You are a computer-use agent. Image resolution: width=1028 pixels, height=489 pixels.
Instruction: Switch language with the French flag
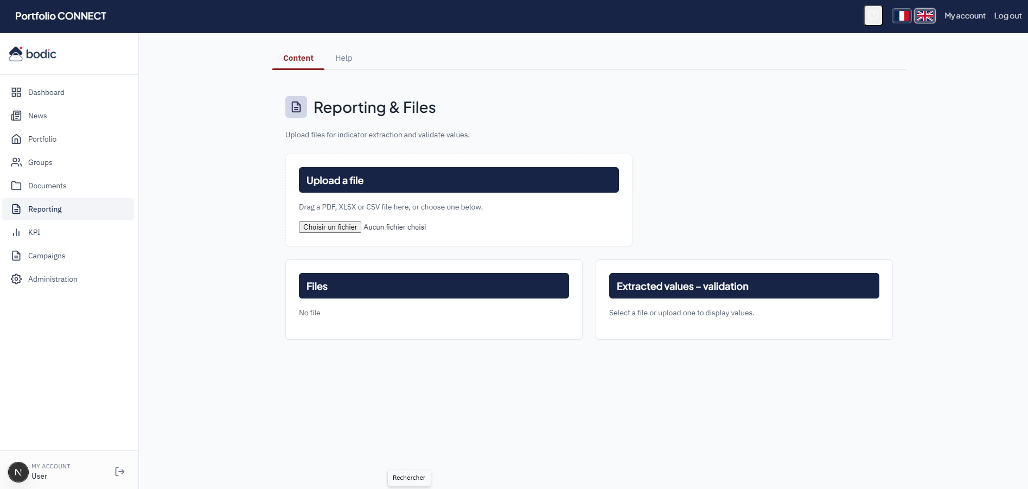coord(902,16)
